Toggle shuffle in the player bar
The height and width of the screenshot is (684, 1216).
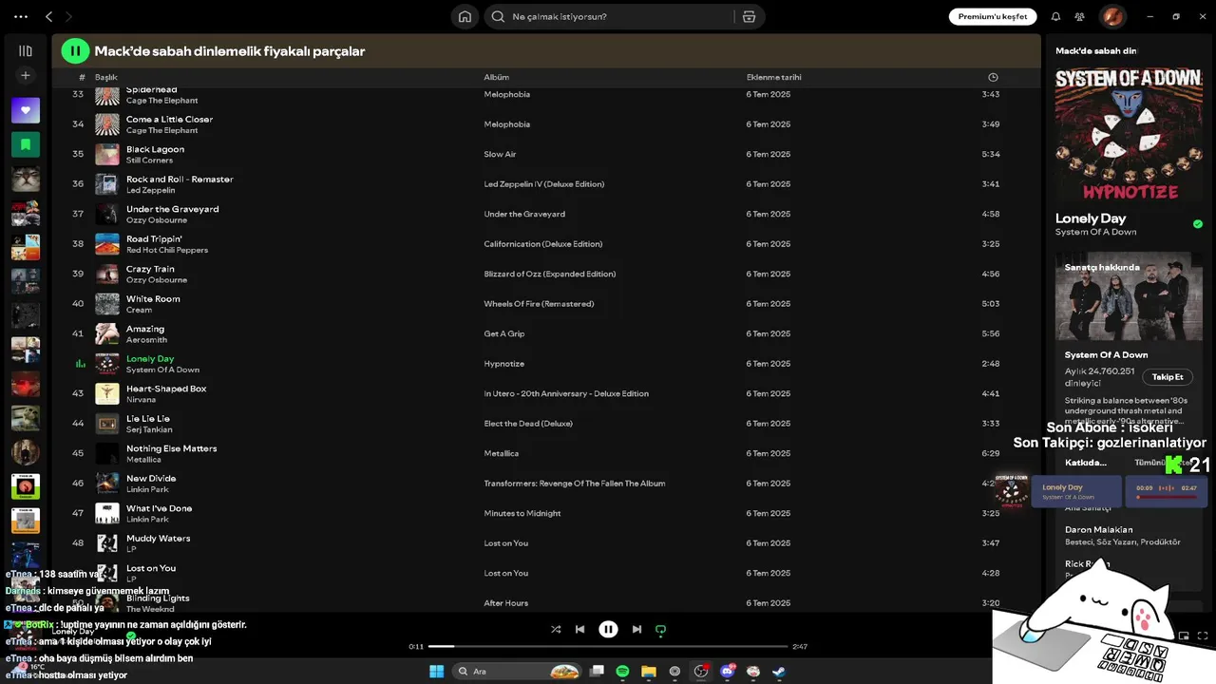[556, 629]
